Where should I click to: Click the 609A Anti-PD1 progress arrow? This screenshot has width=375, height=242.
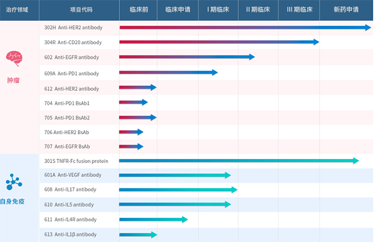(168, 73)
